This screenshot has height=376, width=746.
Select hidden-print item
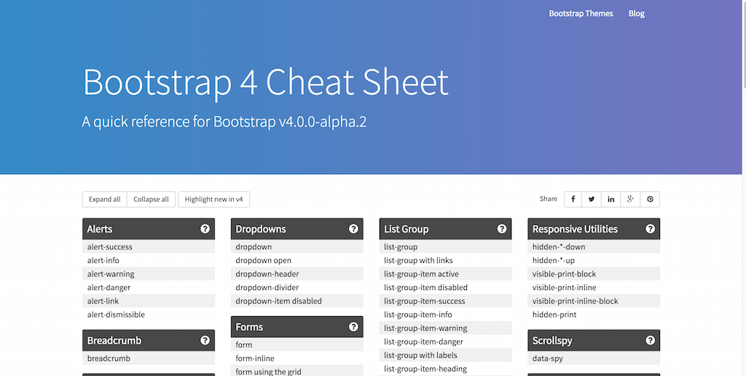tap(594, 315)
